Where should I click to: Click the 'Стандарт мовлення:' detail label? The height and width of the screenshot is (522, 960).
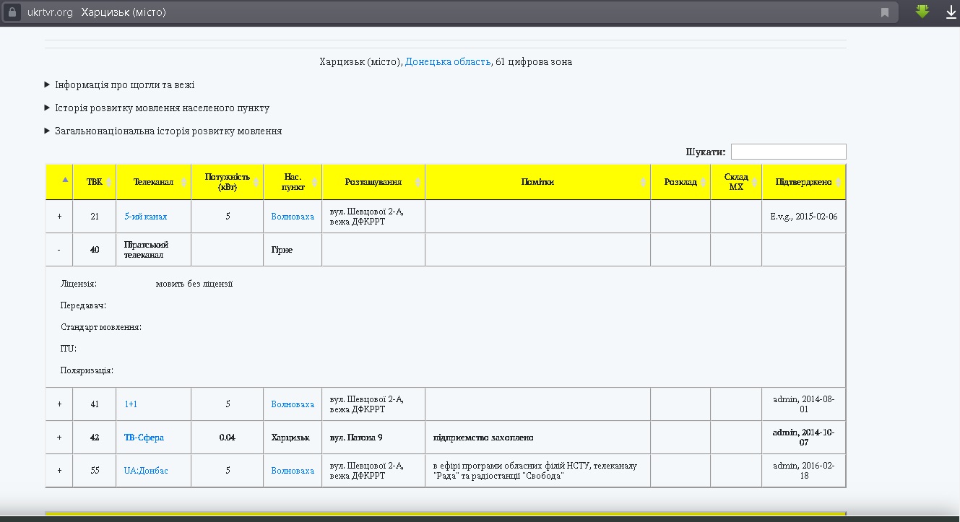101,327
